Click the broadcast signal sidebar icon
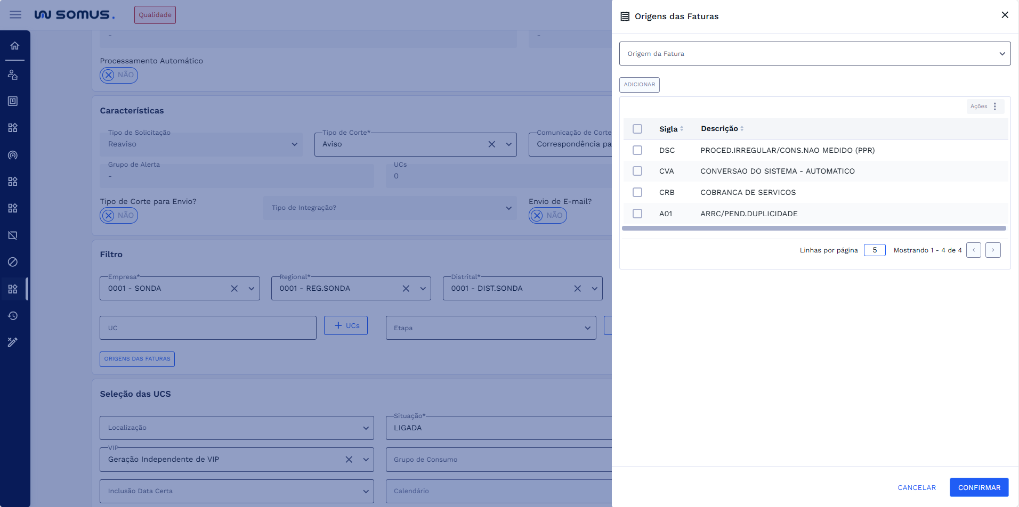Image resolution: width=1019 pixels, height=507 pixels. pos(13,155)
